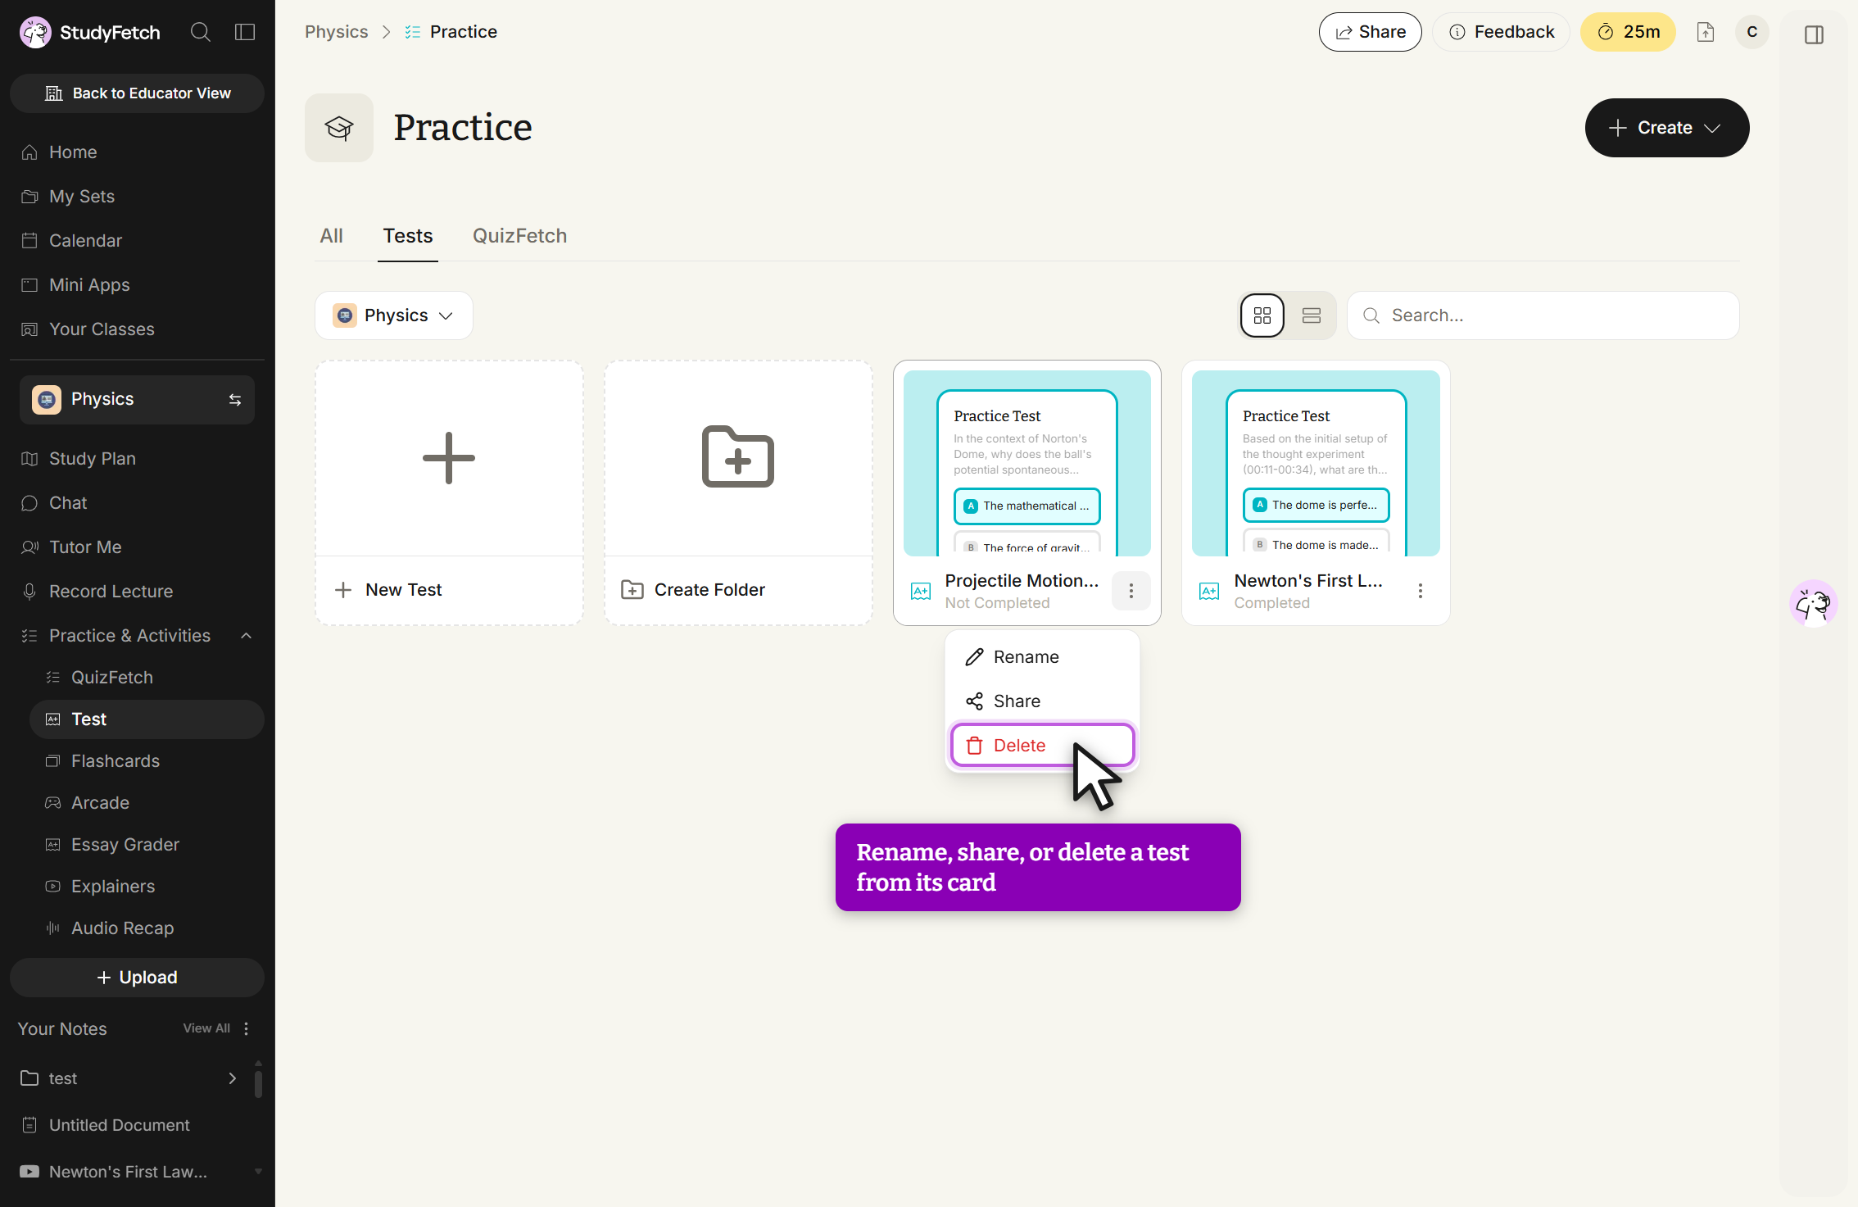Open the Create dropdown
Image resolution: width=1858 pixels, height=1207 pixels.
[x=1667, y=128]
